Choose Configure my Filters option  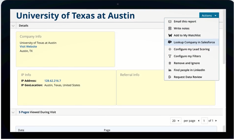(191, 56)
